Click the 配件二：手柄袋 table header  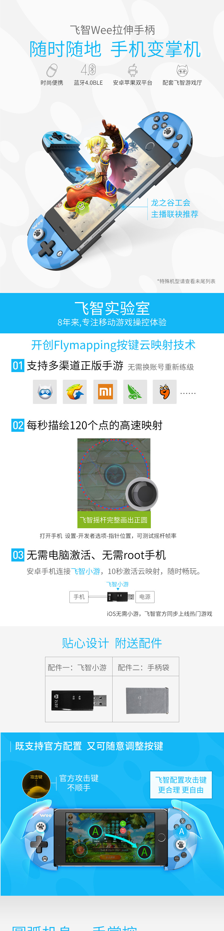click(x=146, y=667)
